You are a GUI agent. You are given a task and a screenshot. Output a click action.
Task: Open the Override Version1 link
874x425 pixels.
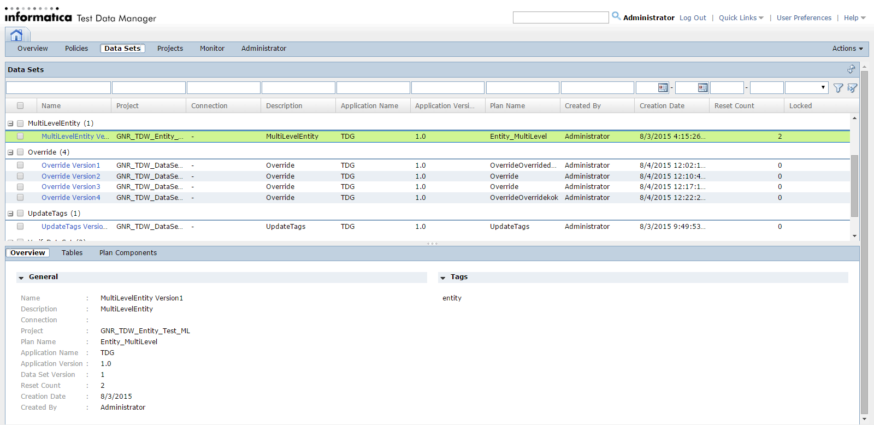71,166
